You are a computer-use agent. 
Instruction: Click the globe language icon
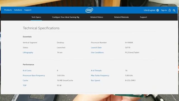click(x=158, y=10)
